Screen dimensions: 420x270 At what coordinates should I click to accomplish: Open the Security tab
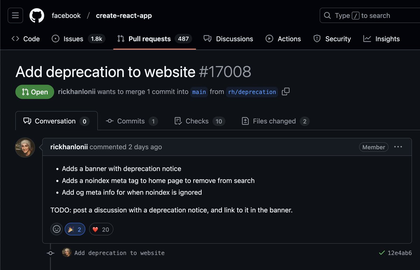point(332,39)
